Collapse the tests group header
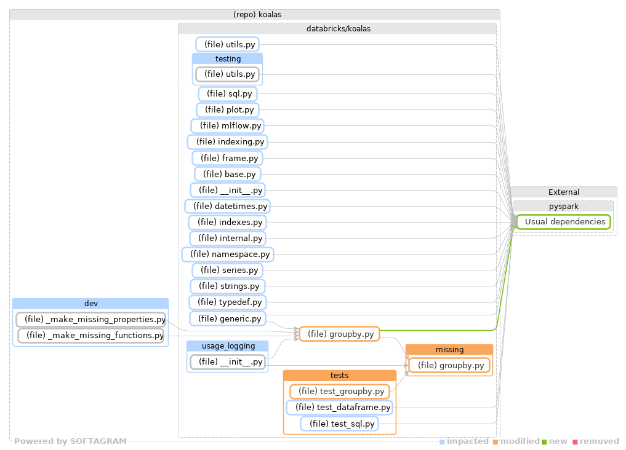626x450 pixels. pos(339,375)
